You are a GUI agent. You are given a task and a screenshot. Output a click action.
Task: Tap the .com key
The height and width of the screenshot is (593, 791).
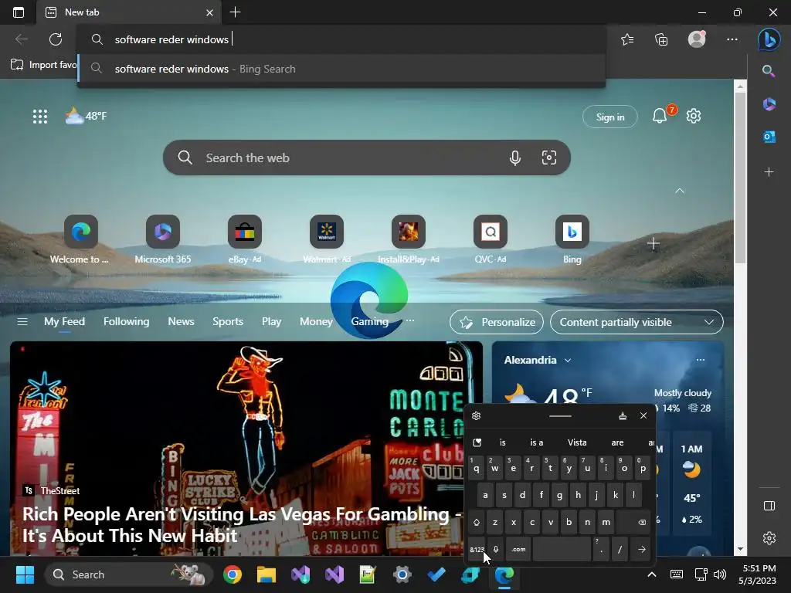518,549
